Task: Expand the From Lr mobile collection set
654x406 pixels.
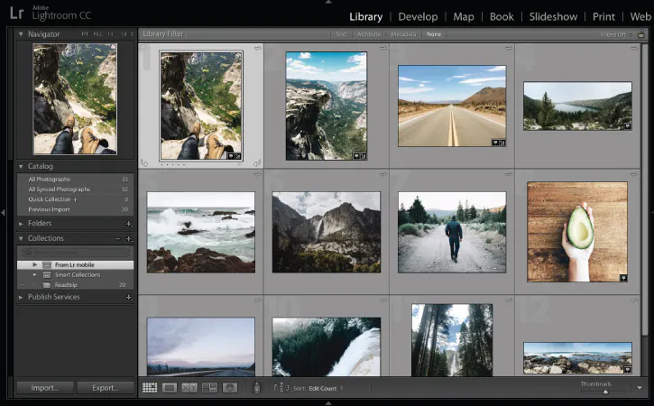Action: pyautogui.click(x=34, y=265)
